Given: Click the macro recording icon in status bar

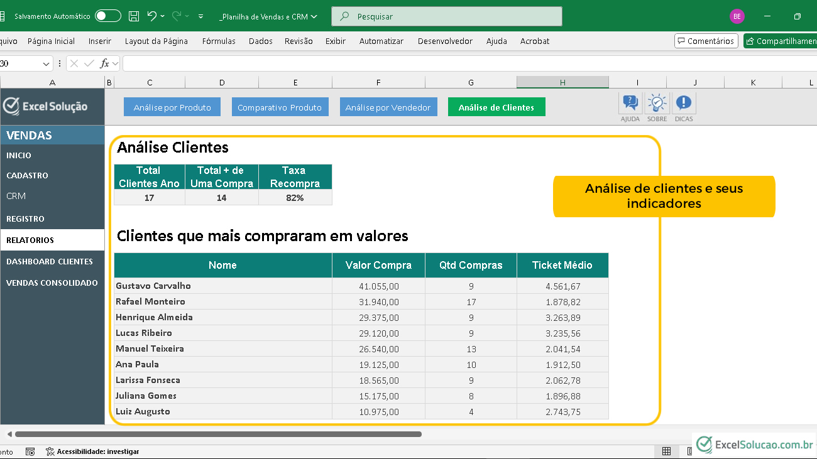Looking at the screenshot, I should (x=30, y=451).
